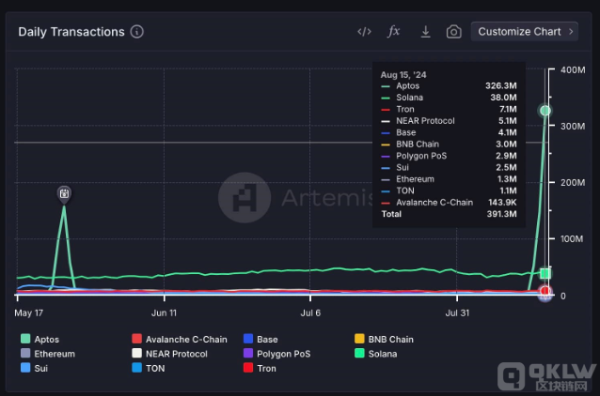Toggle NEAR Protocol in legend
600x396 pixels.
coord(175,354)
